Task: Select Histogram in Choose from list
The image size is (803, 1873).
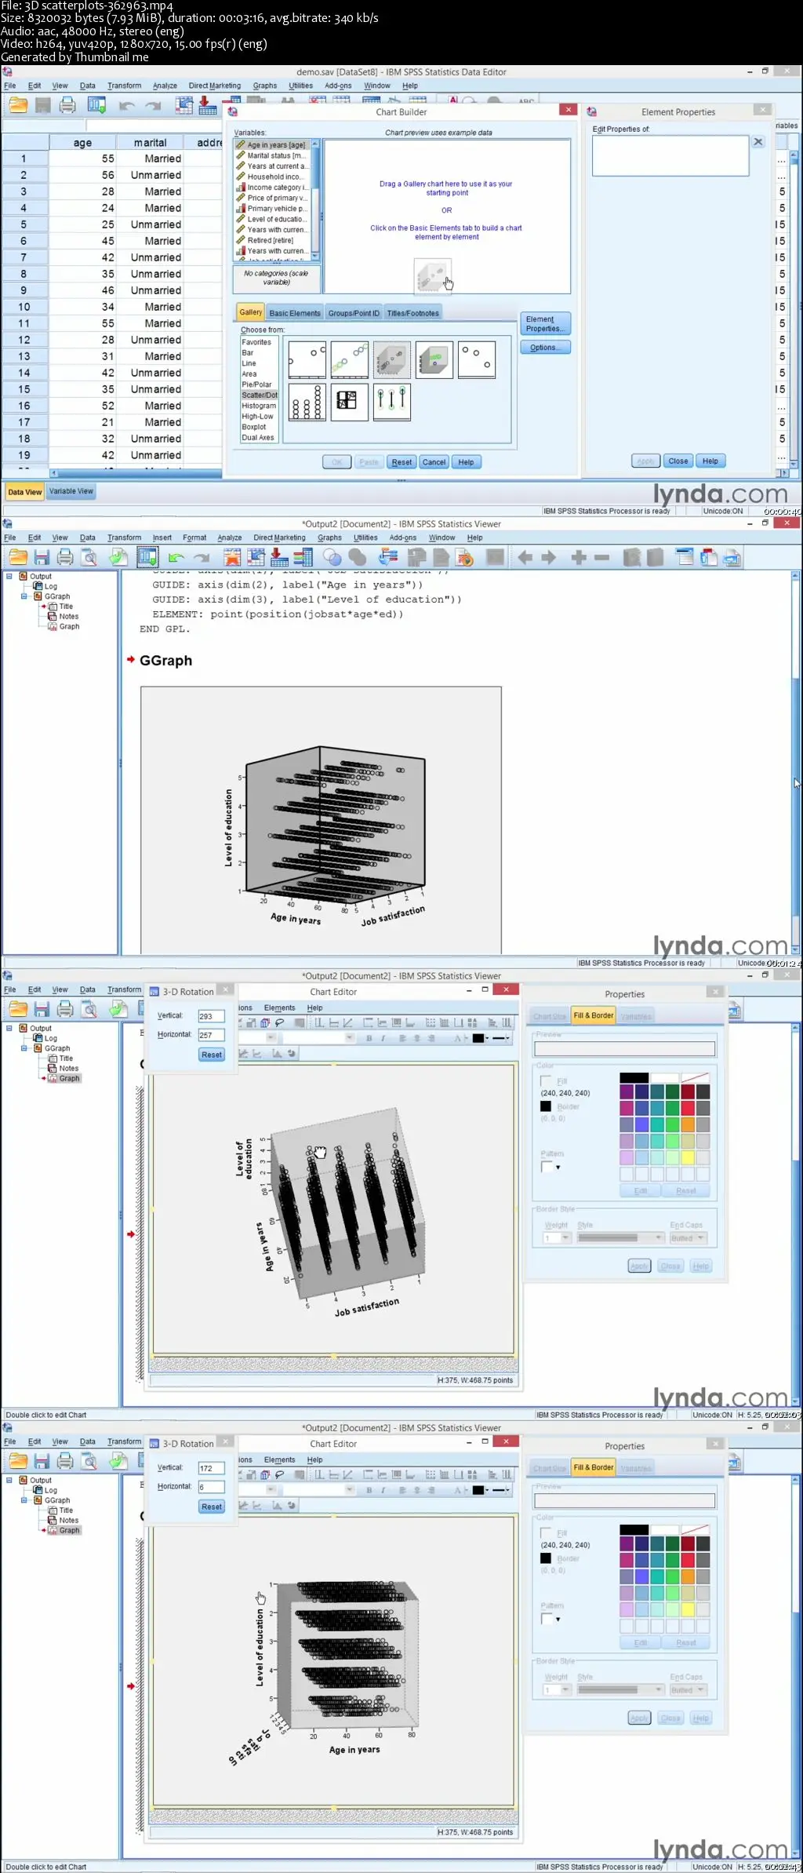Action: (x=259, y=406)
